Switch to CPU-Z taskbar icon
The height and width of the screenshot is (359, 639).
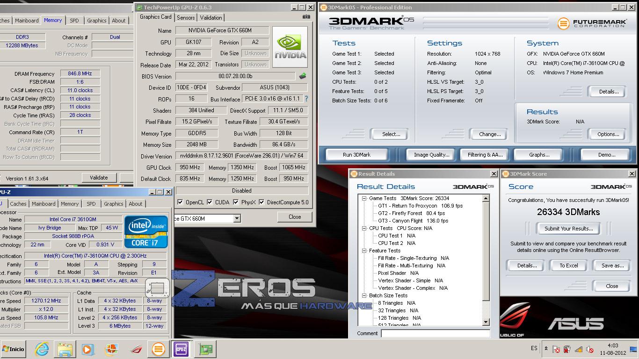tap(181, 349)
